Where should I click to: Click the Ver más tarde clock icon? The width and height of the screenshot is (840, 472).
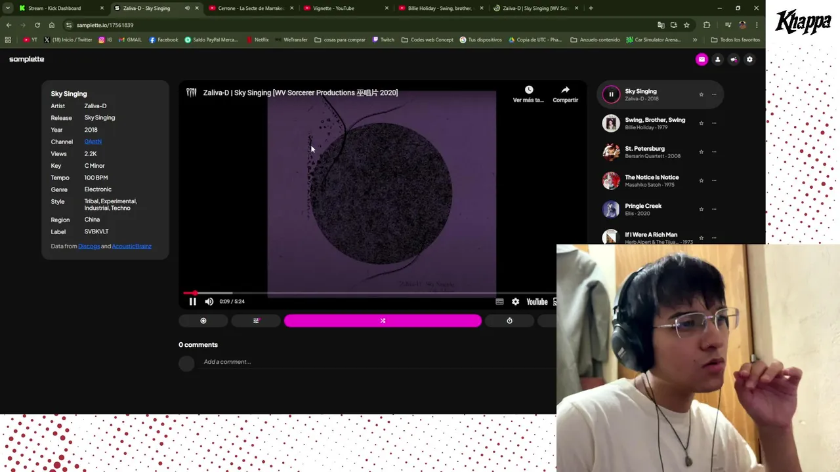tap(529, 90)
